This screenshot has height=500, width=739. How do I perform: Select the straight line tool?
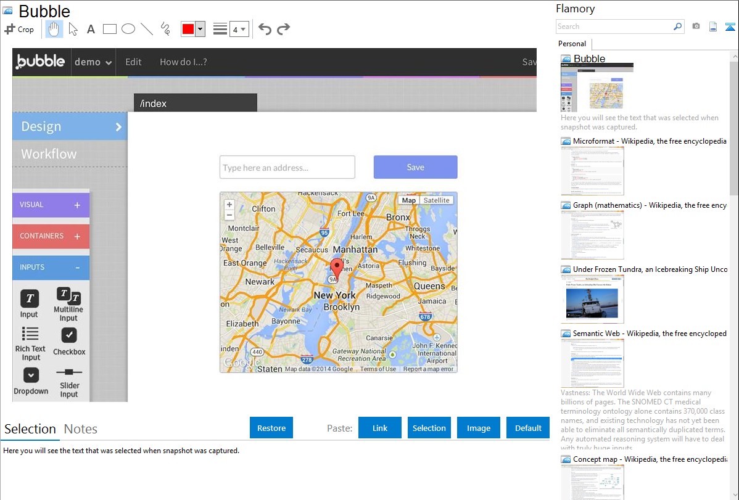coord(146,29)
